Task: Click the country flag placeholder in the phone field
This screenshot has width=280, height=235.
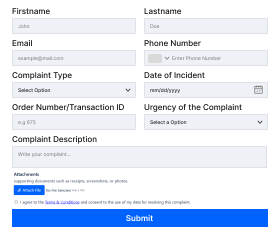Action: [x=155, y=58]
